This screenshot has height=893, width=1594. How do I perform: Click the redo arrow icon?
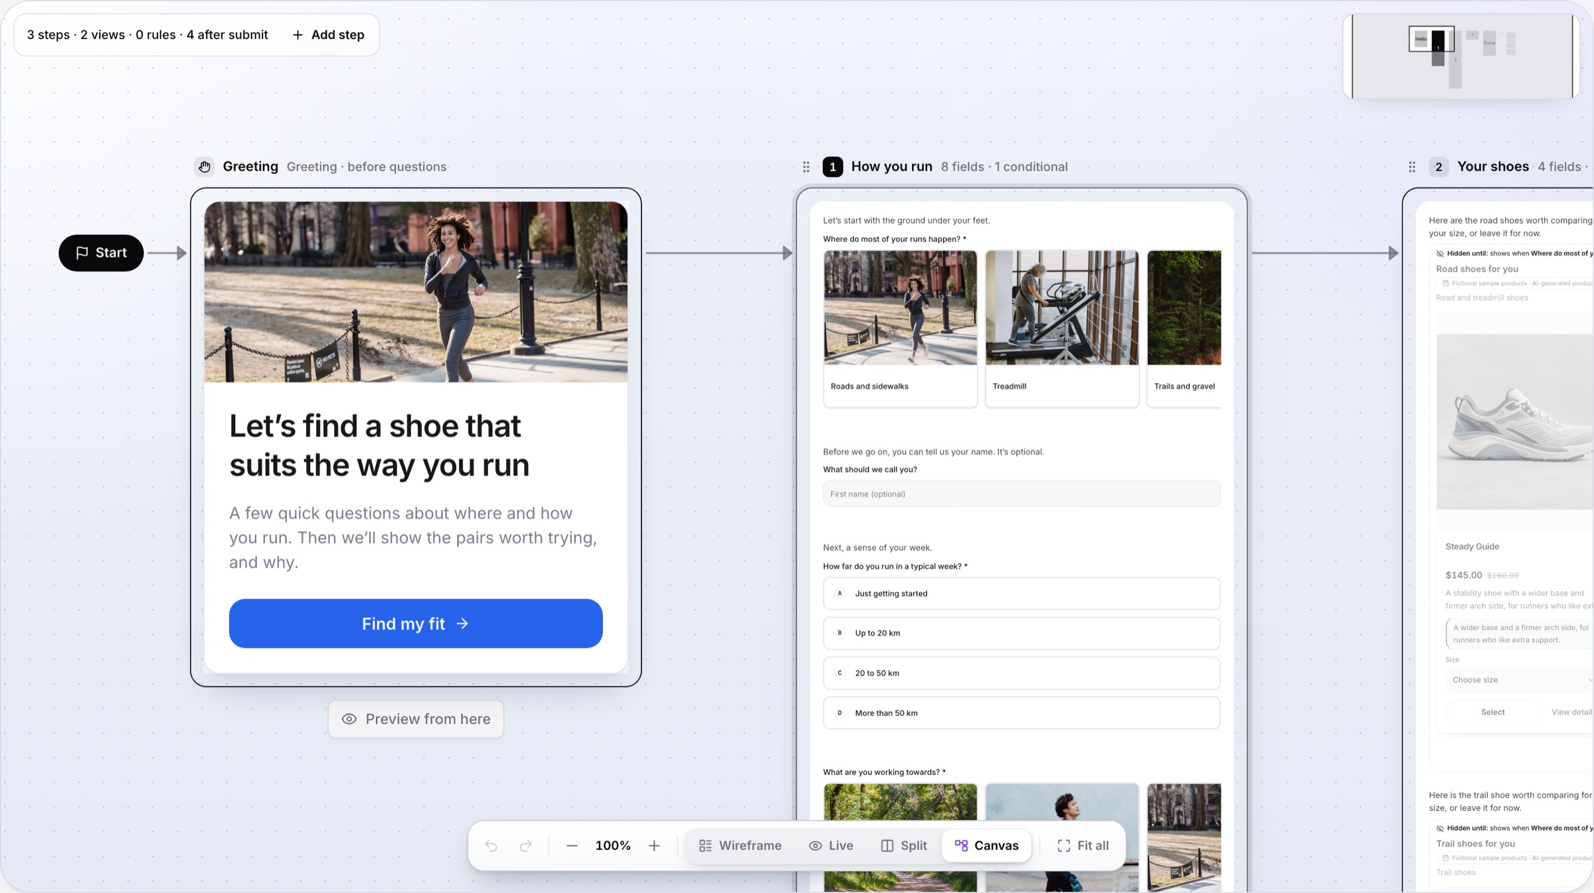(525, 845)
